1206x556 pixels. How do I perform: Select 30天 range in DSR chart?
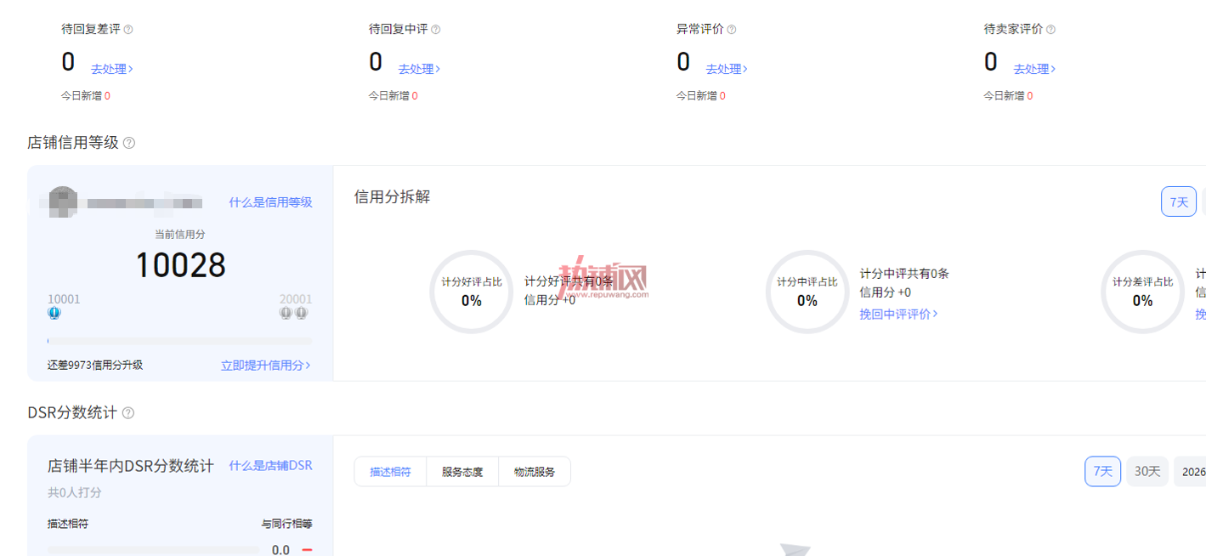(1147, 471)
